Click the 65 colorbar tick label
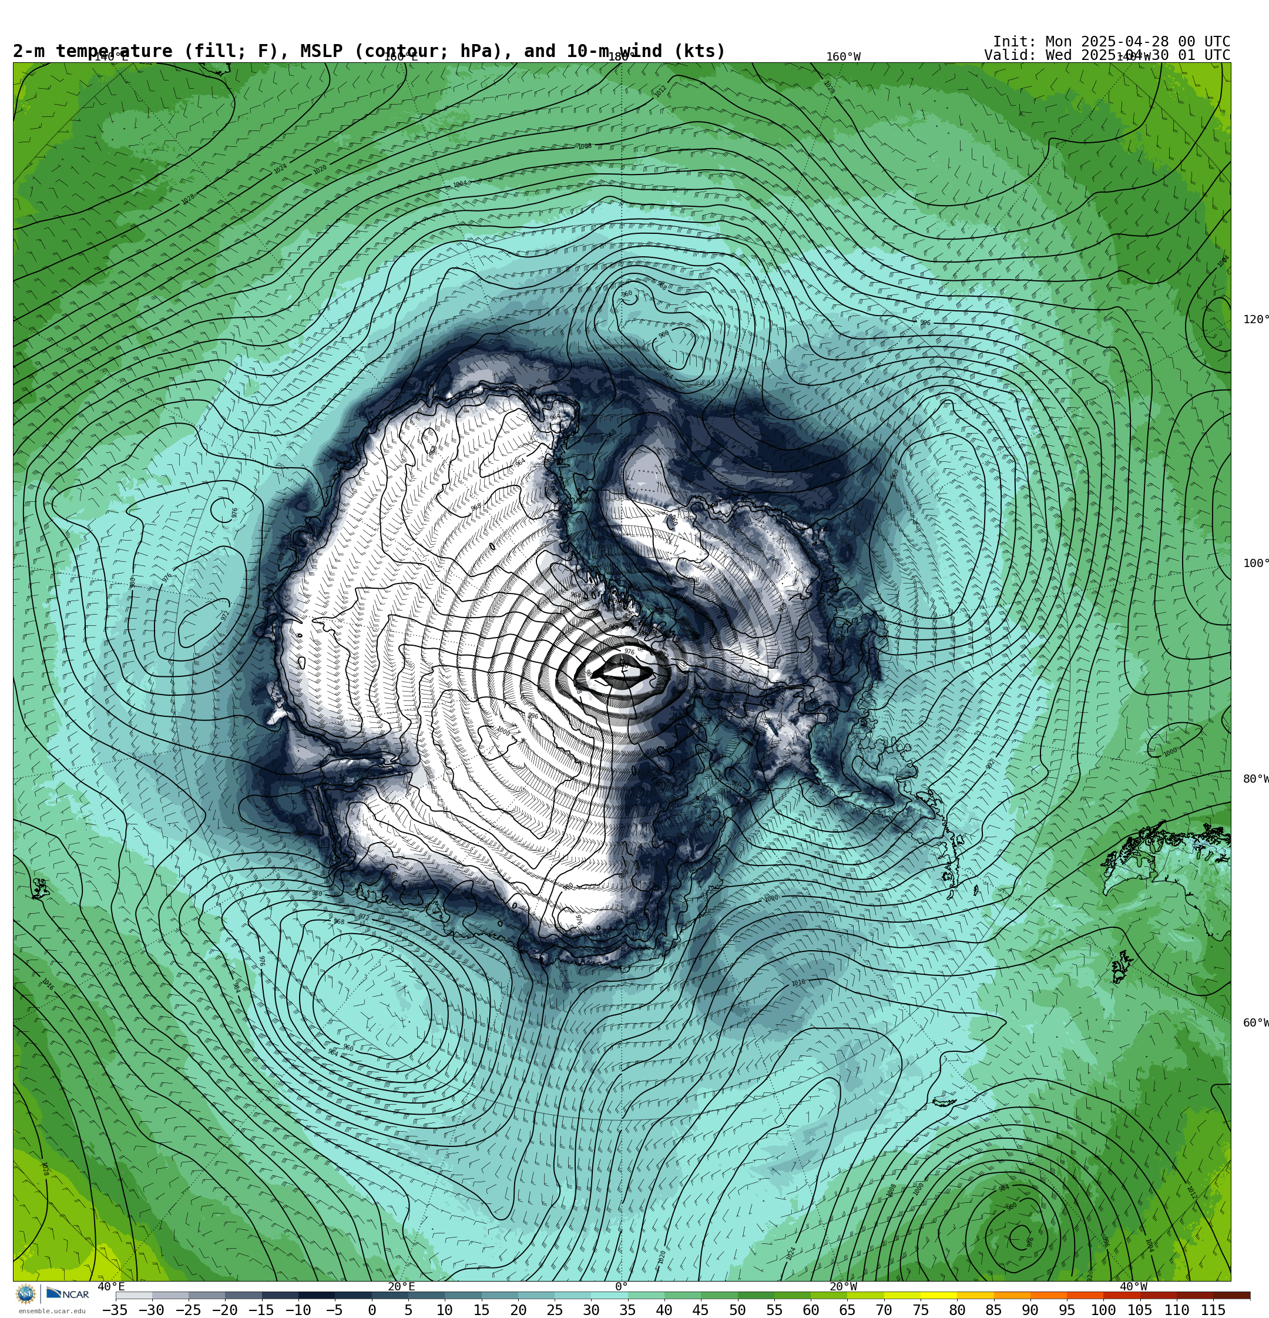1269x1318 pixels. (x=847, y=1310)
